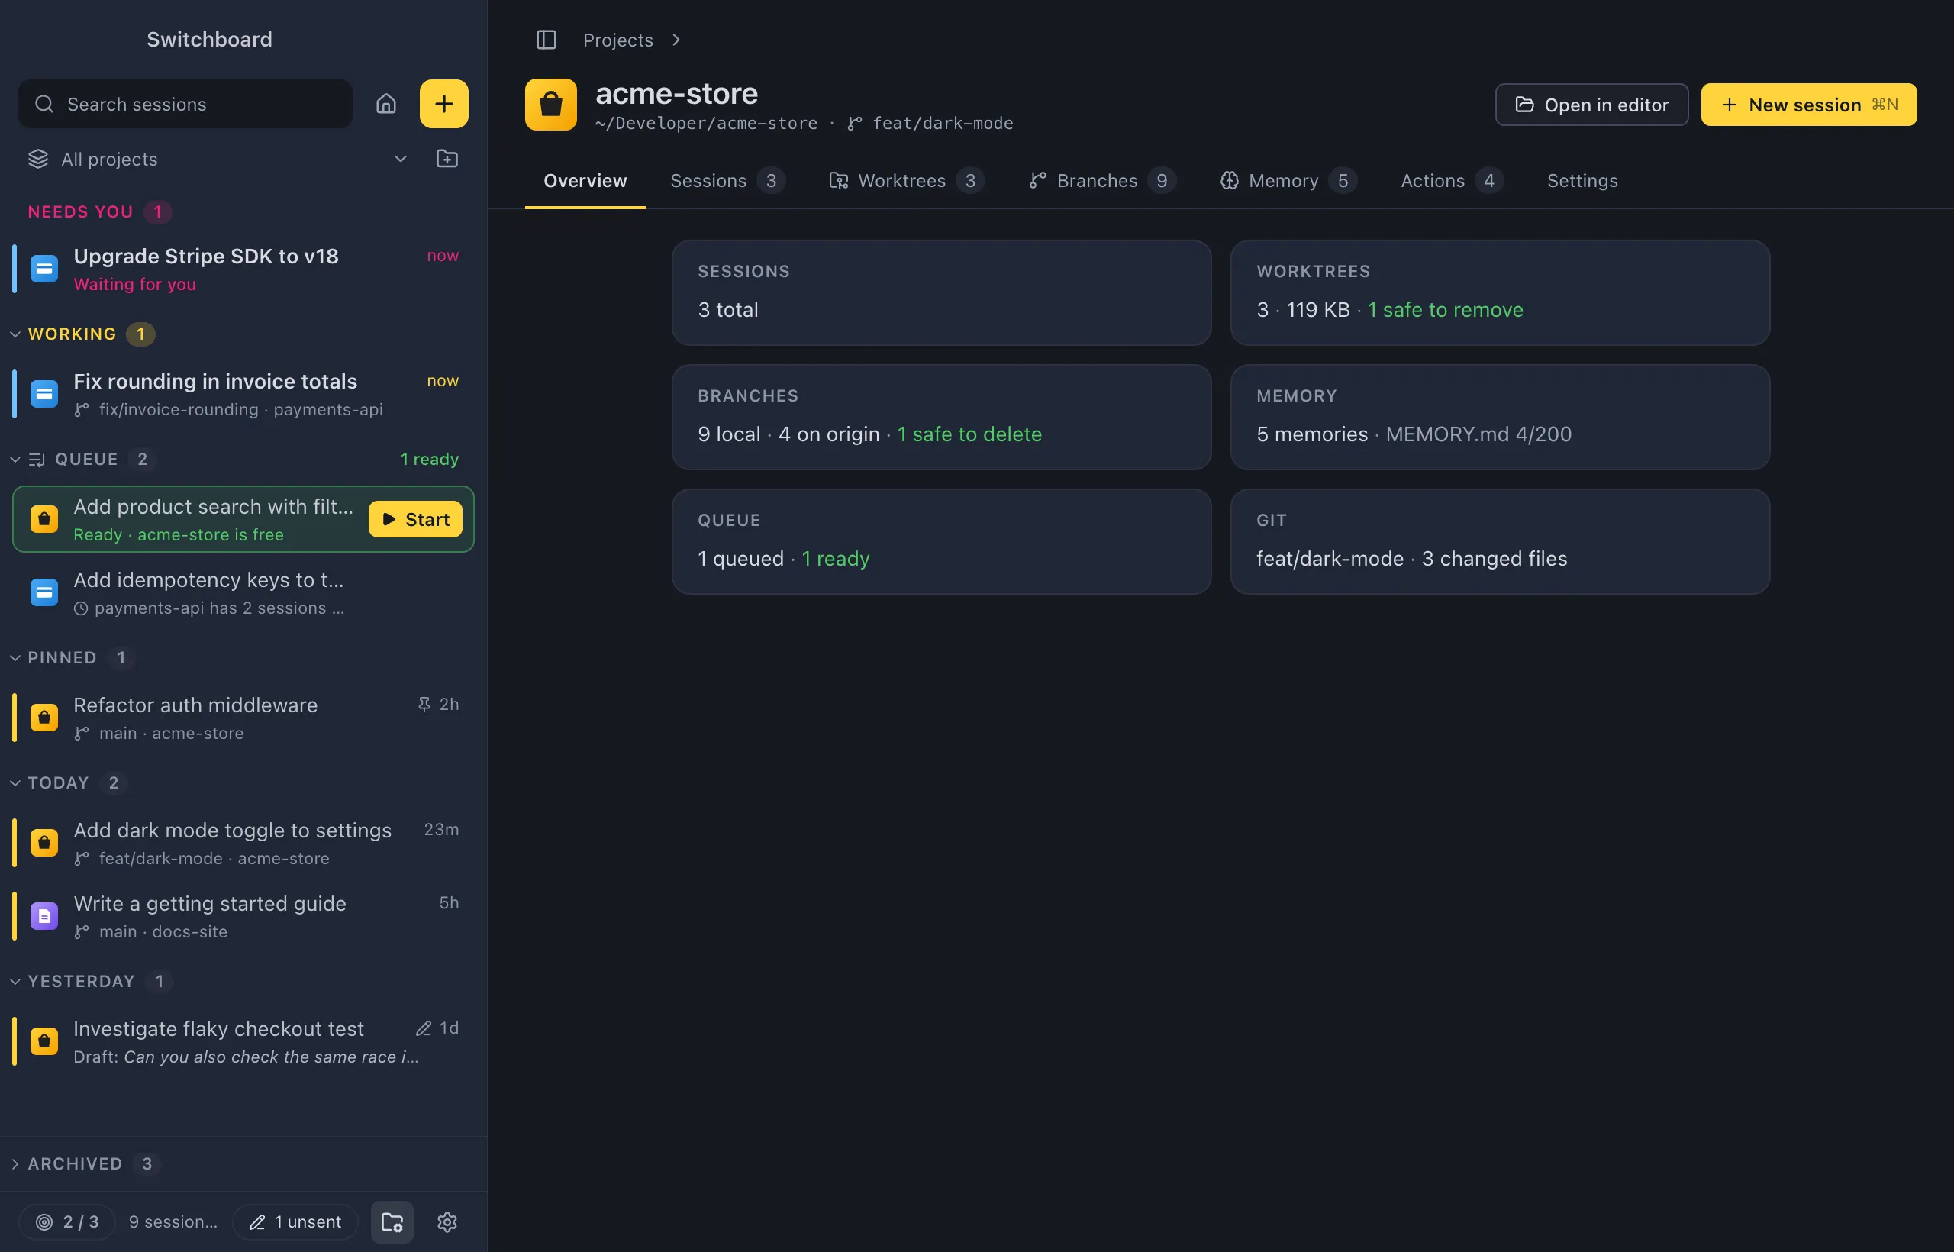Click the 1 ready label in QUEUE header
The height and width of the screenshot is (1252, 1954).
click(x=429, y=460)
